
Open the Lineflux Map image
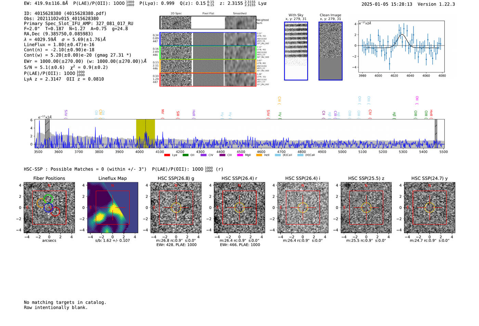[x=113, y=207]
